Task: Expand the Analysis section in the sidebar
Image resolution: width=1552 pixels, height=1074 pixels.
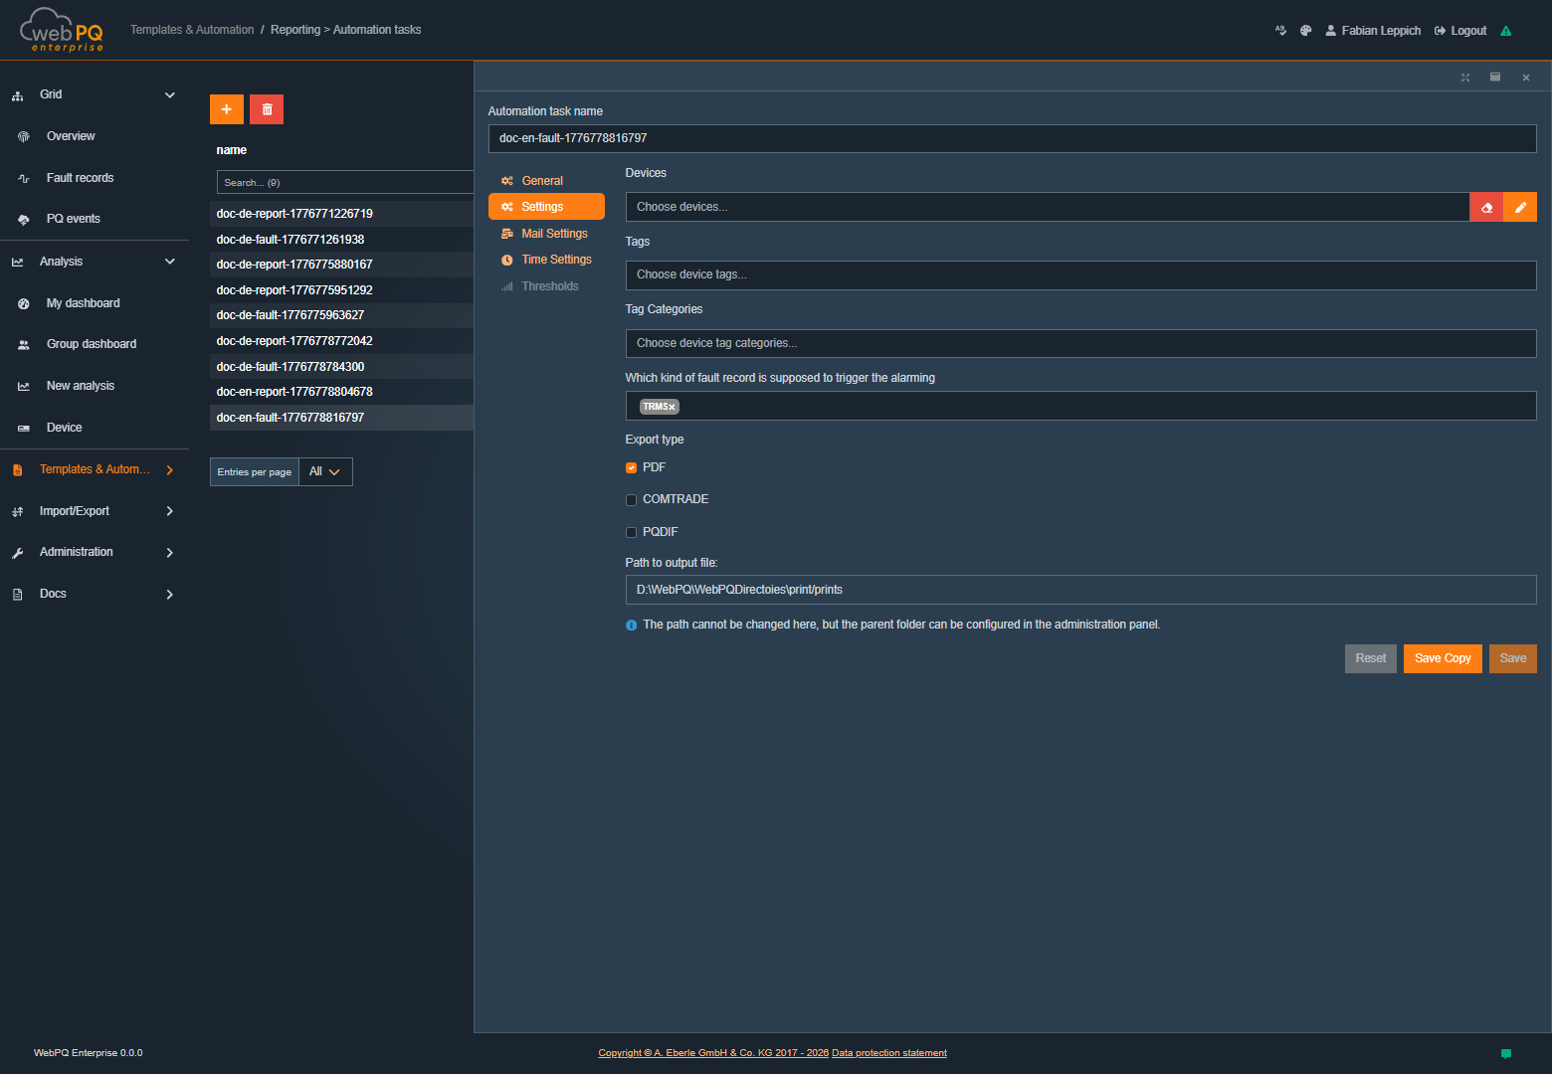Action: 169,261
